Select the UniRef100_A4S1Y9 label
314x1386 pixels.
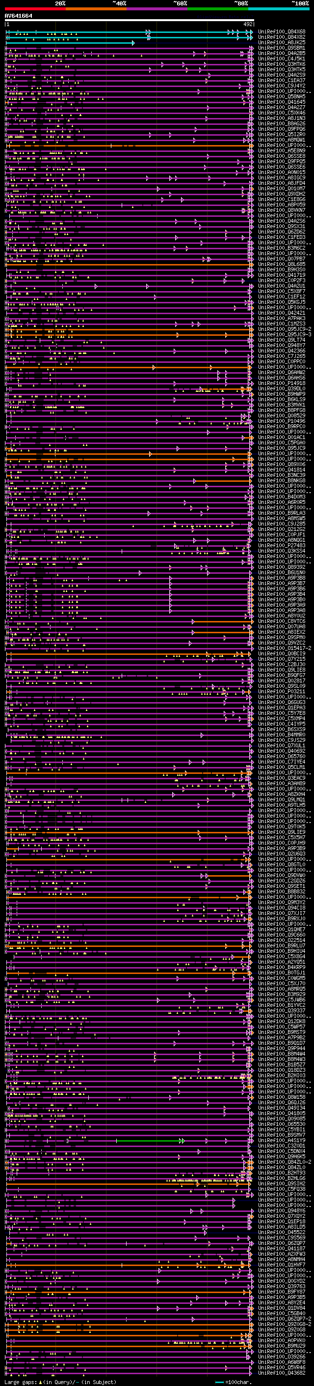[x=282, y=1140]
